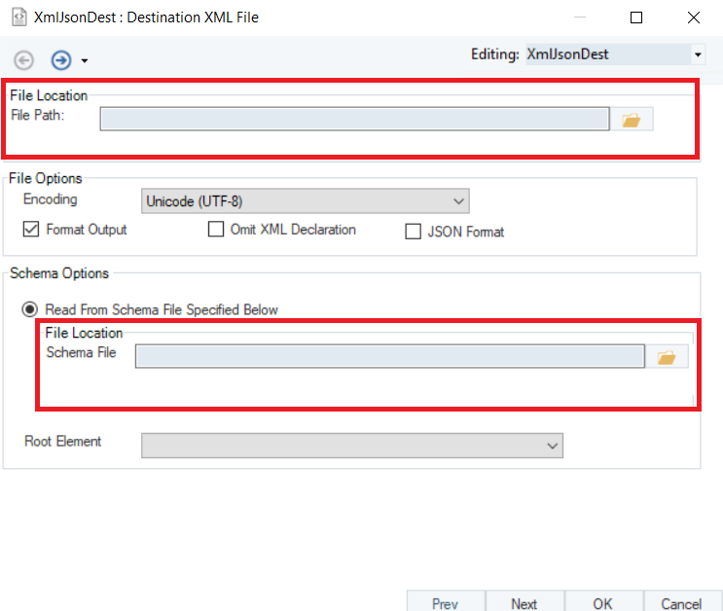The height and width of the screenshot is (611, 723).
Task: Click the File Path input field
Action: tap(354, 120)
